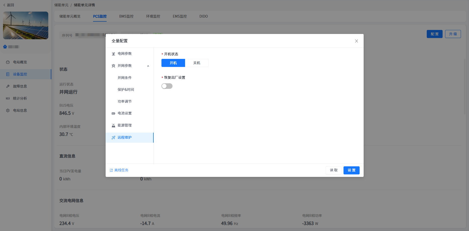This screenshot has height=231, width=469.
Task: Click the grid-connection parameters tower icon
Action: [113, 66]
